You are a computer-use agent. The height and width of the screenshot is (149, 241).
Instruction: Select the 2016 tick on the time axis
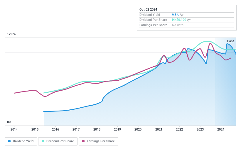click(55, 129)
